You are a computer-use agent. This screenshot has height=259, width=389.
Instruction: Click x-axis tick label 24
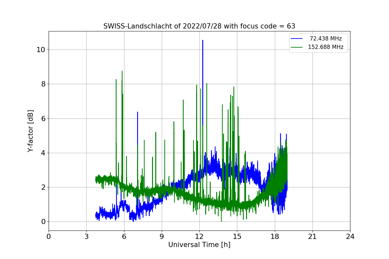point(350,237)
